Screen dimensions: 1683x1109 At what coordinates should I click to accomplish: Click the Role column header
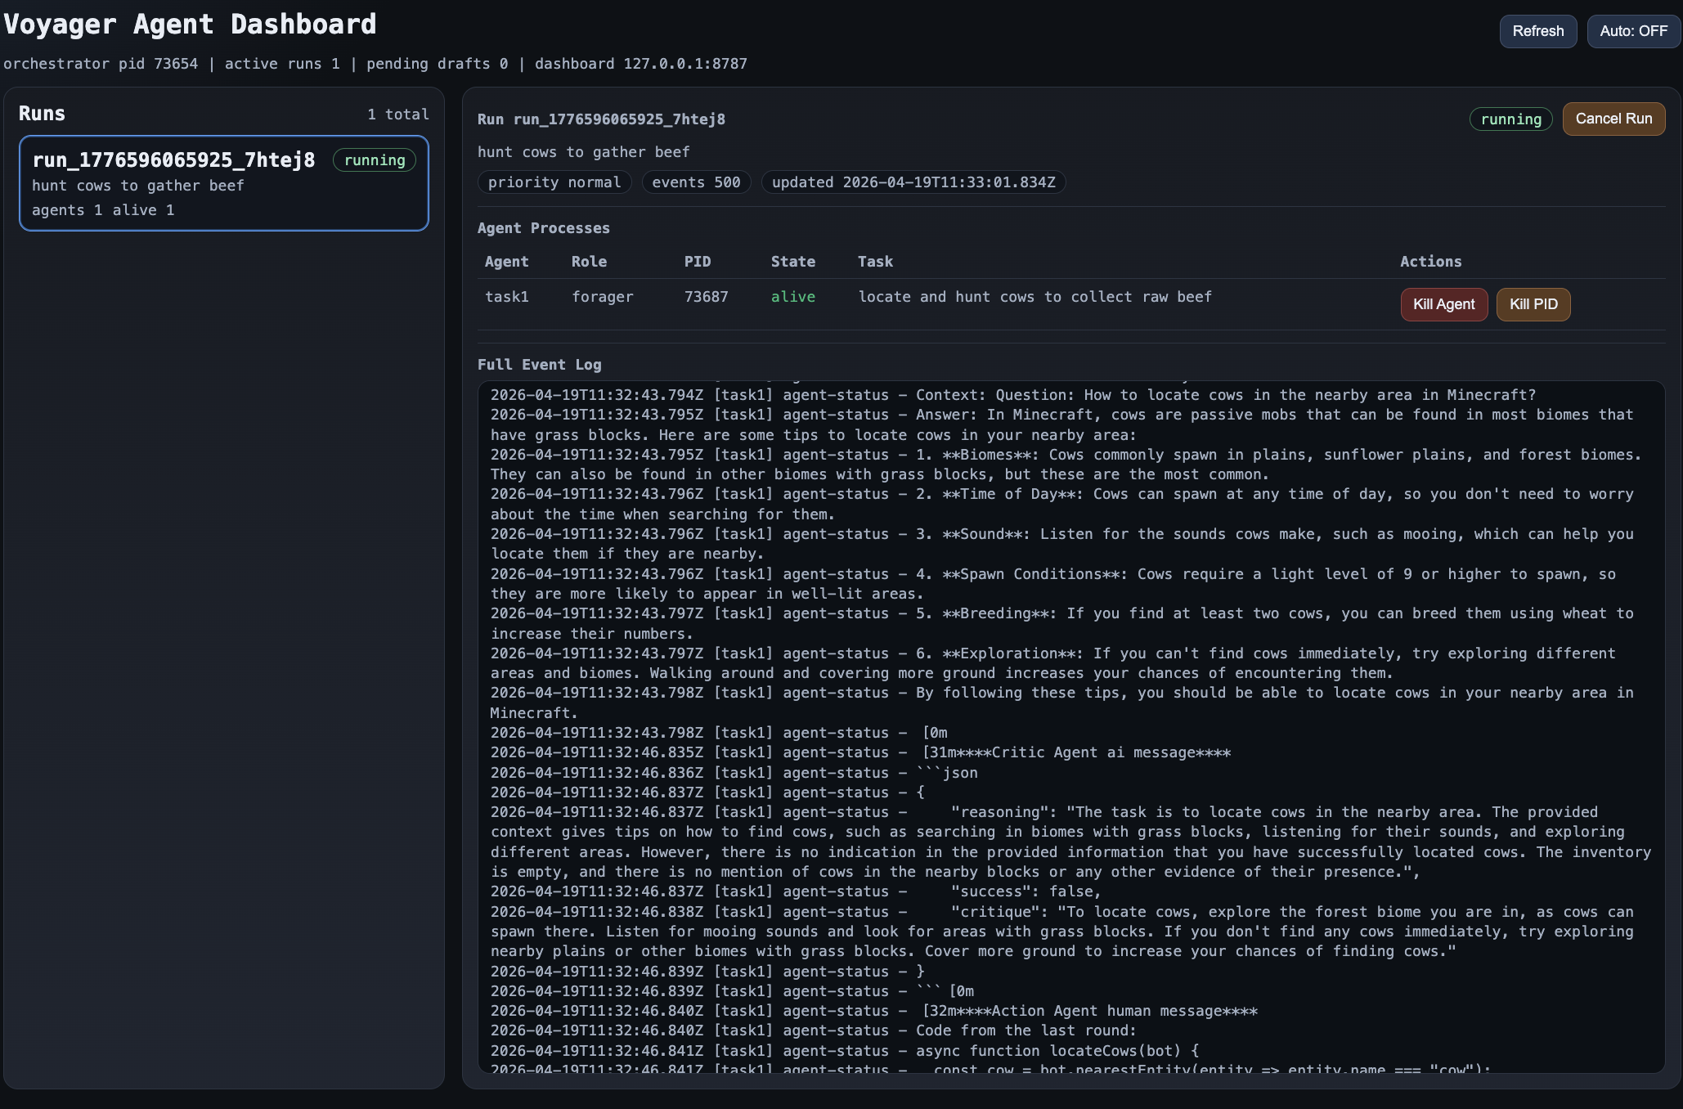tap(589, 262)
